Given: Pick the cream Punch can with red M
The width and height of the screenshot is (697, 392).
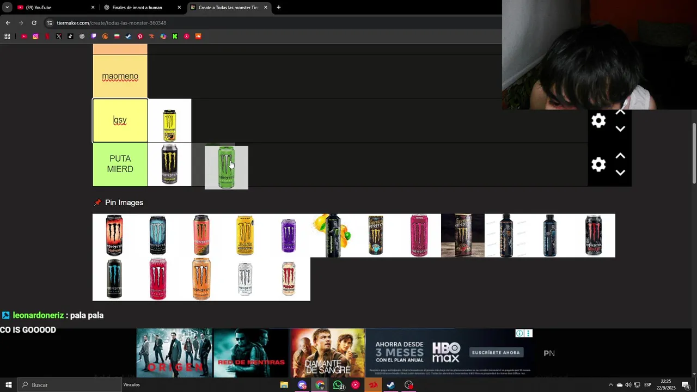Looking at the screenshot, I should click(x=289, y=279).
